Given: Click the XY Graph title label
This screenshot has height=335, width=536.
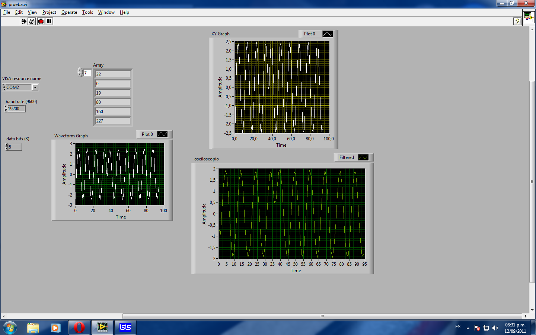Looking at the screenshot, I should point(220,34).
